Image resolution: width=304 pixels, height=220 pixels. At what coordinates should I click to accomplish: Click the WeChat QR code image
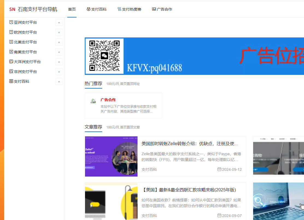click(104, 56)
